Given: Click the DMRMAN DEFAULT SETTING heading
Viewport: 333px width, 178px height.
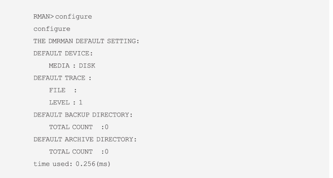Looking at the screenshot, I should [86, 41].
